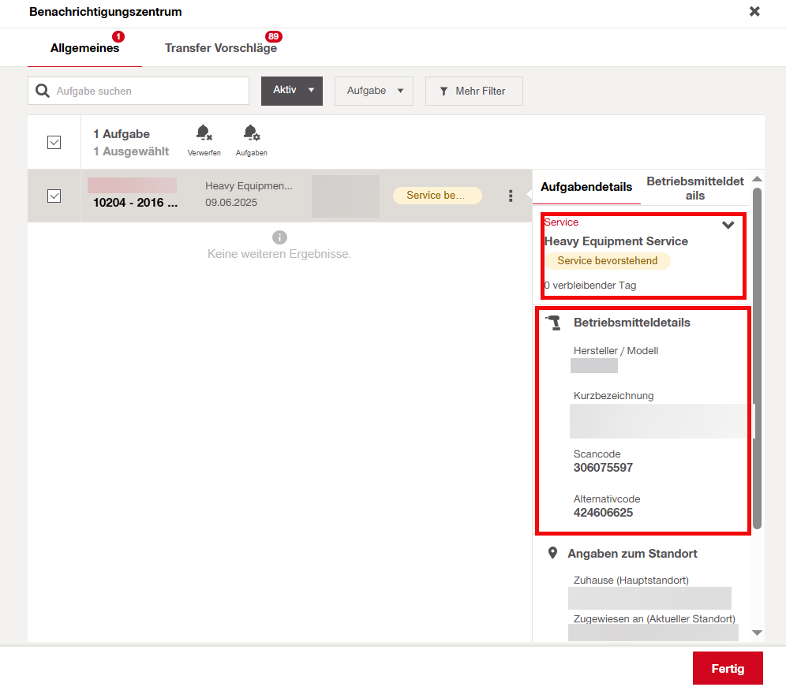Uncheck the checkbox for task 10204 - 2016
This screenshot has height=687, width=786.
point(54,196)
